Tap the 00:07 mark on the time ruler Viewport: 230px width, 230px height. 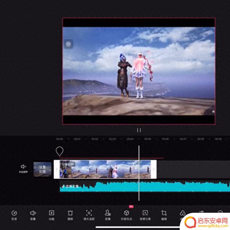[183, 139]
